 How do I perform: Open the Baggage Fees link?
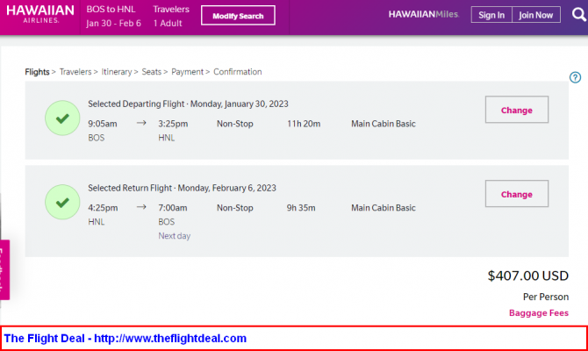539,312
